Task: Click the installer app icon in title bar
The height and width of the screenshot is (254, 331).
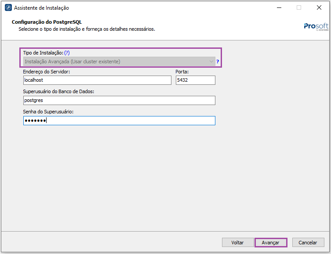Action: click(x=8, y=8)
